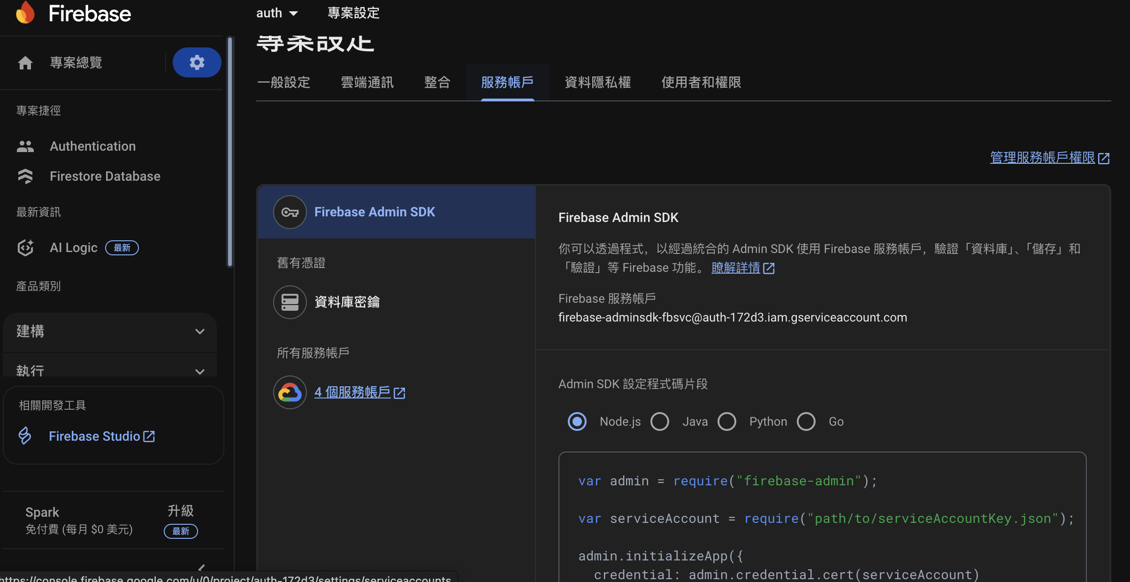Expand the 建構 category

pos(110,331)
